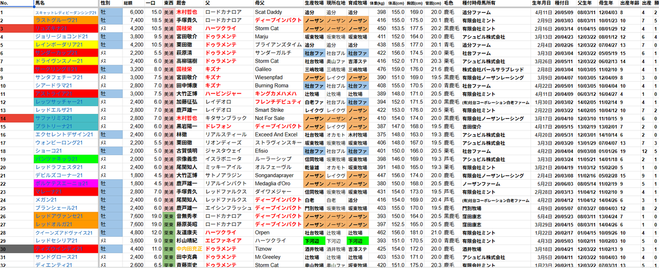
Task: Select the ティズウインディ21 cell
Action: point(66,249)
